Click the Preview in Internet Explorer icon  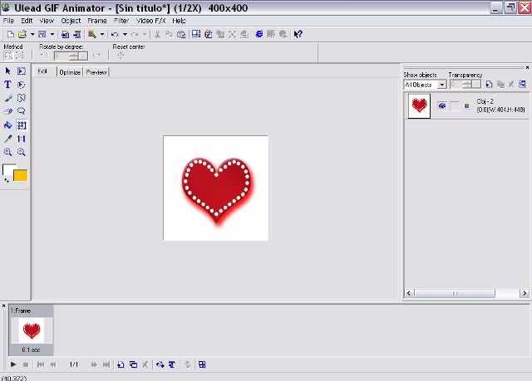pyautogui.click(x=259, y=34)
